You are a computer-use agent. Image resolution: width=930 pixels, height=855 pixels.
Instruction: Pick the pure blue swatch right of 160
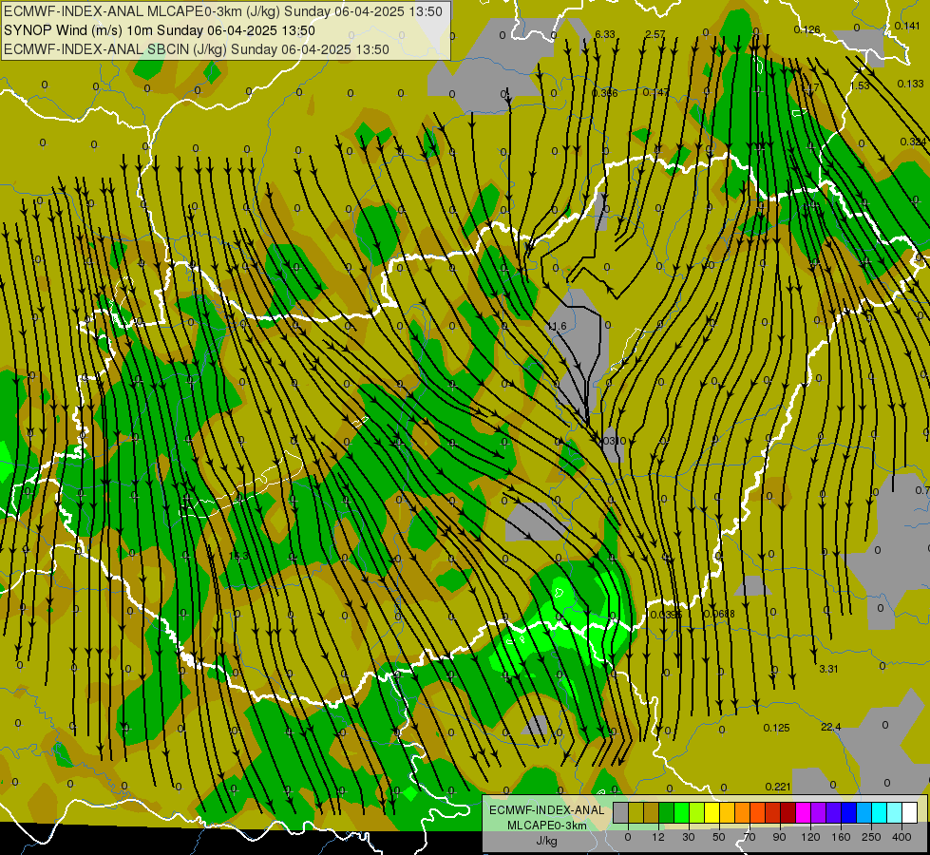click(x=849, y=812)
